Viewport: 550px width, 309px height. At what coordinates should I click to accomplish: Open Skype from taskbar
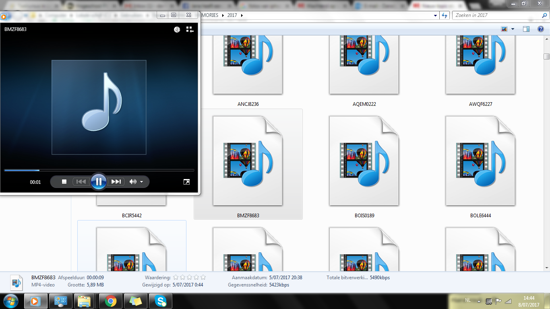pos(161,301)
